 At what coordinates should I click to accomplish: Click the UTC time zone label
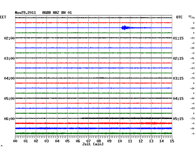179,17
